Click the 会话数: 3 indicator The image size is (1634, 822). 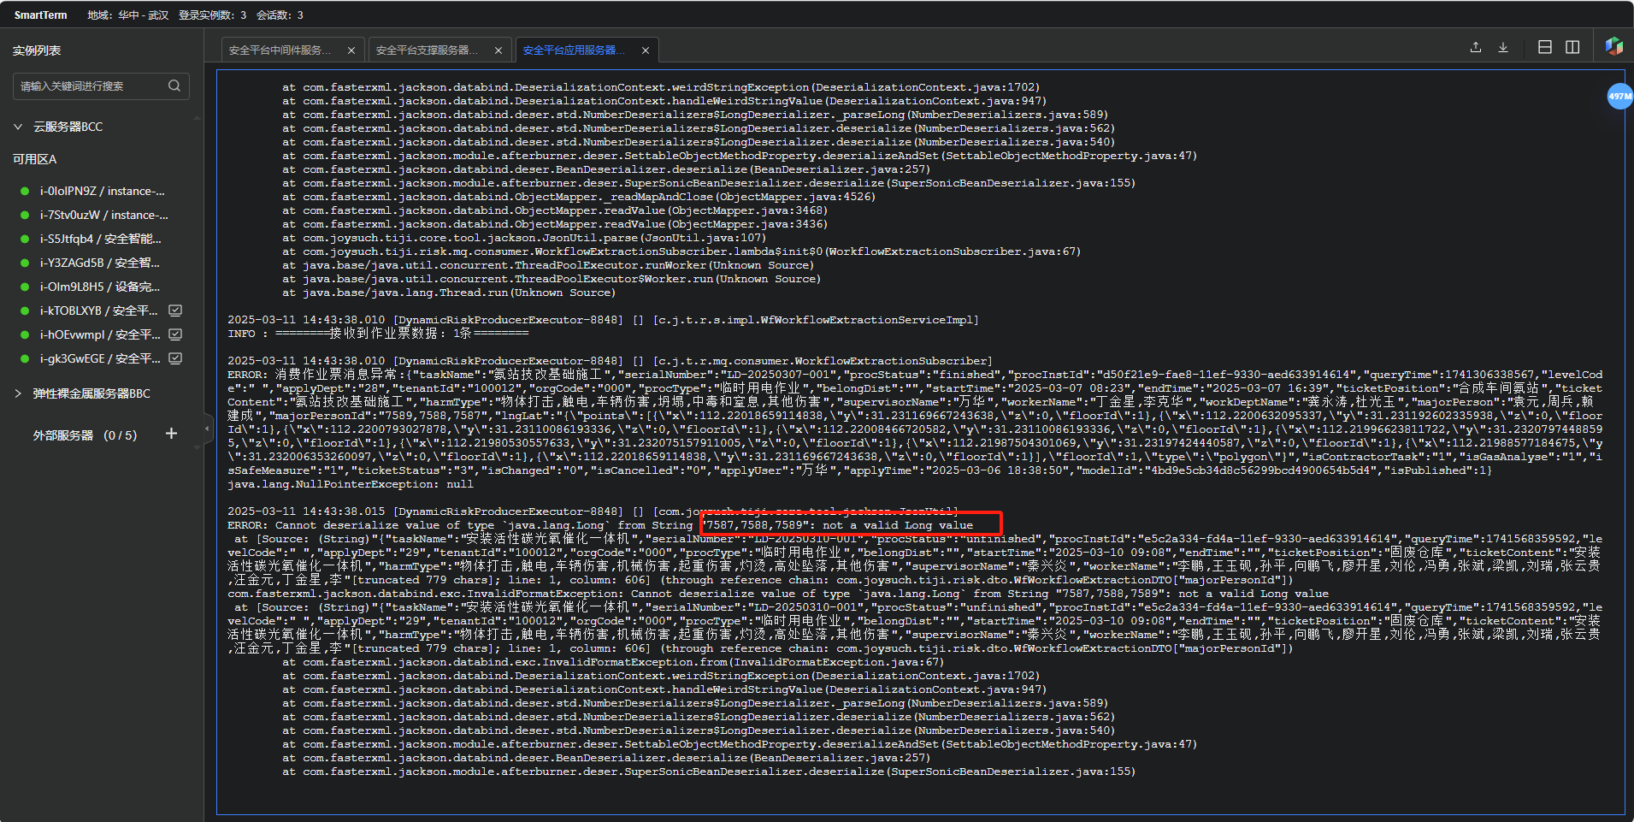280,15
